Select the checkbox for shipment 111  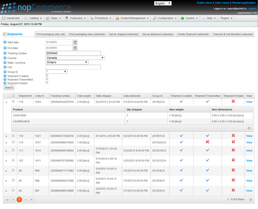click(x=13, y=150)
